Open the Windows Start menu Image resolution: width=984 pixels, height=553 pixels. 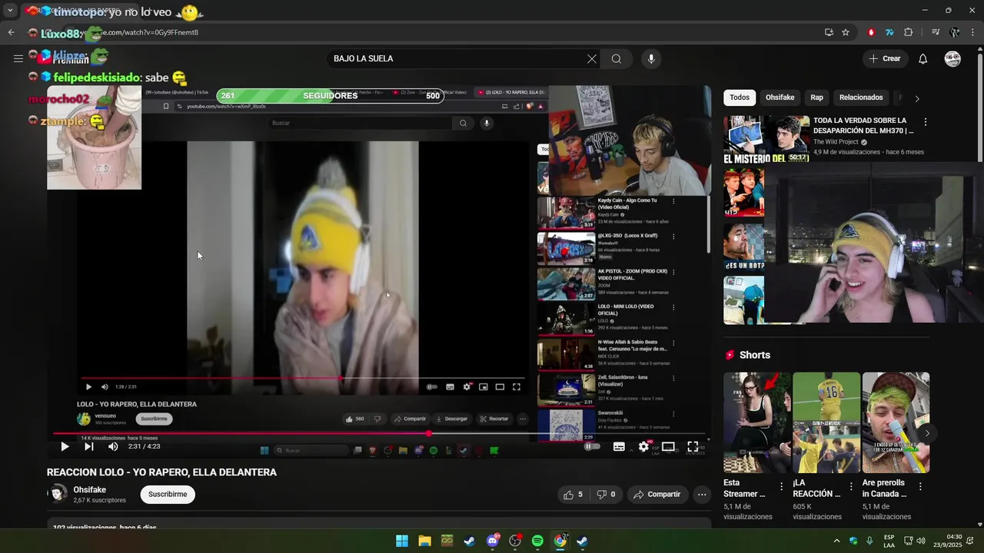402,541
